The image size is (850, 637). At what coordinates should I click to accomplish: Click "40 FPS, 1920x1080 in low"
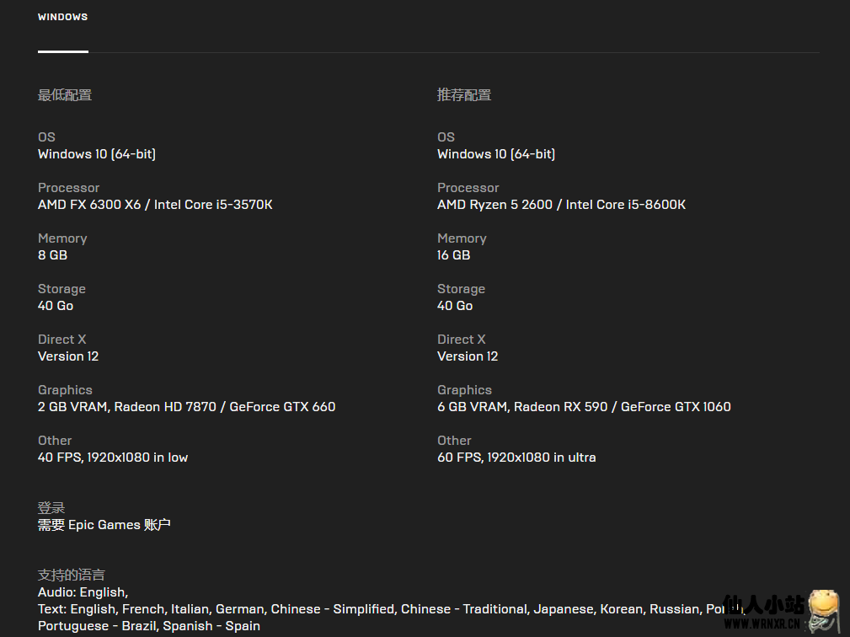tap(113, 457)
